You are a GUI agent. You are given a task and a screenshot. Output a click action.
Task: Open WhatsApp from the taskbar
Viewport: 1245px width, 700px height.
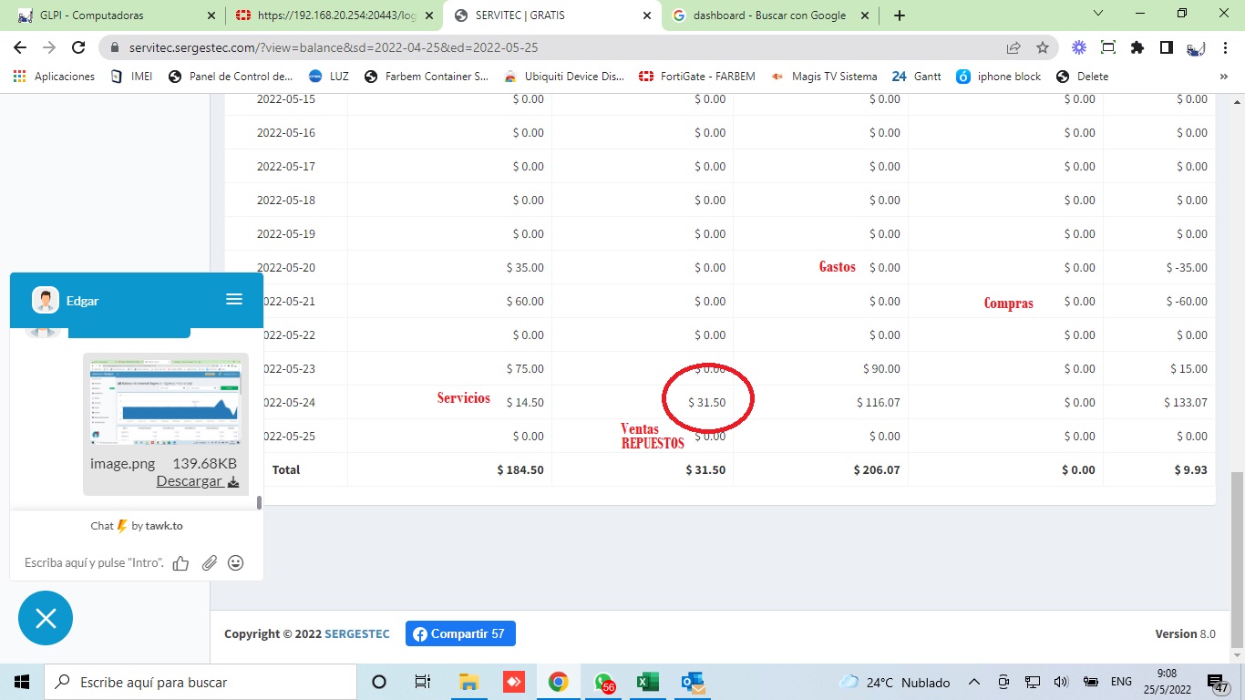click(602, 682)
